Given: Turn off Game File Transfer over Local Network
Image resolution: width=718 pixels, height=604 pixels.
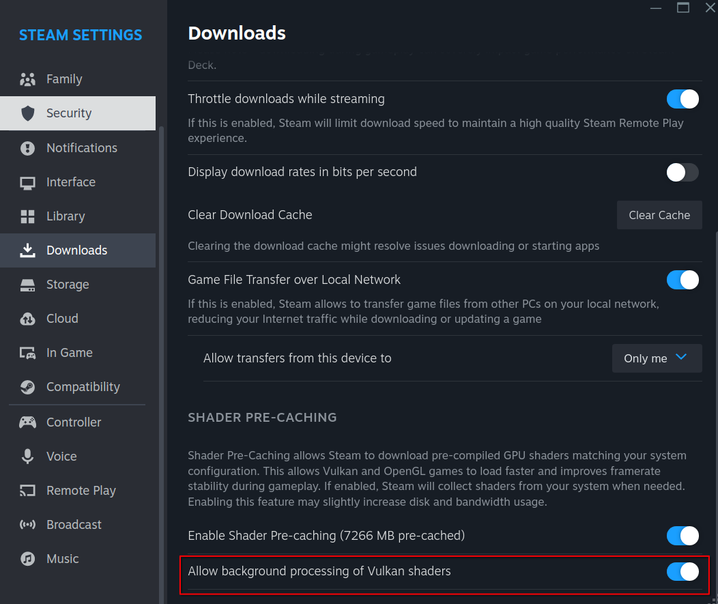Looking at the screenshot, I should (683, 280).
